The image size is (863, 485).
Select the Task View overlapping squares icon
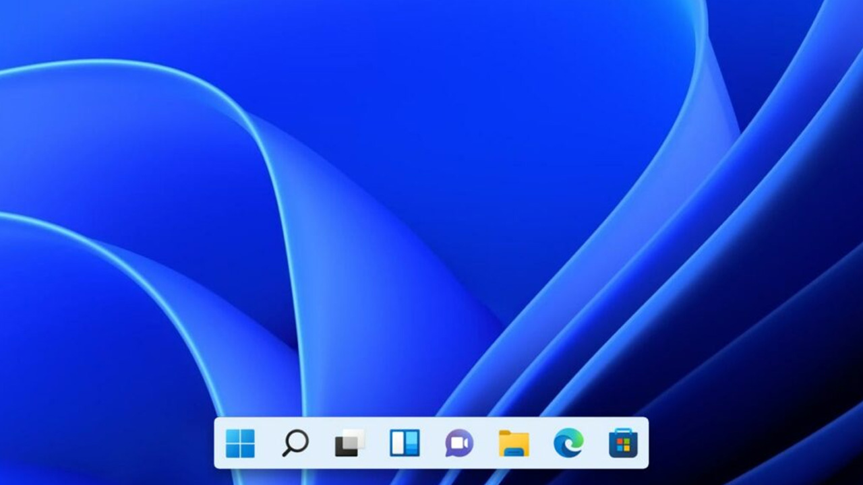[x=349, y=443]
